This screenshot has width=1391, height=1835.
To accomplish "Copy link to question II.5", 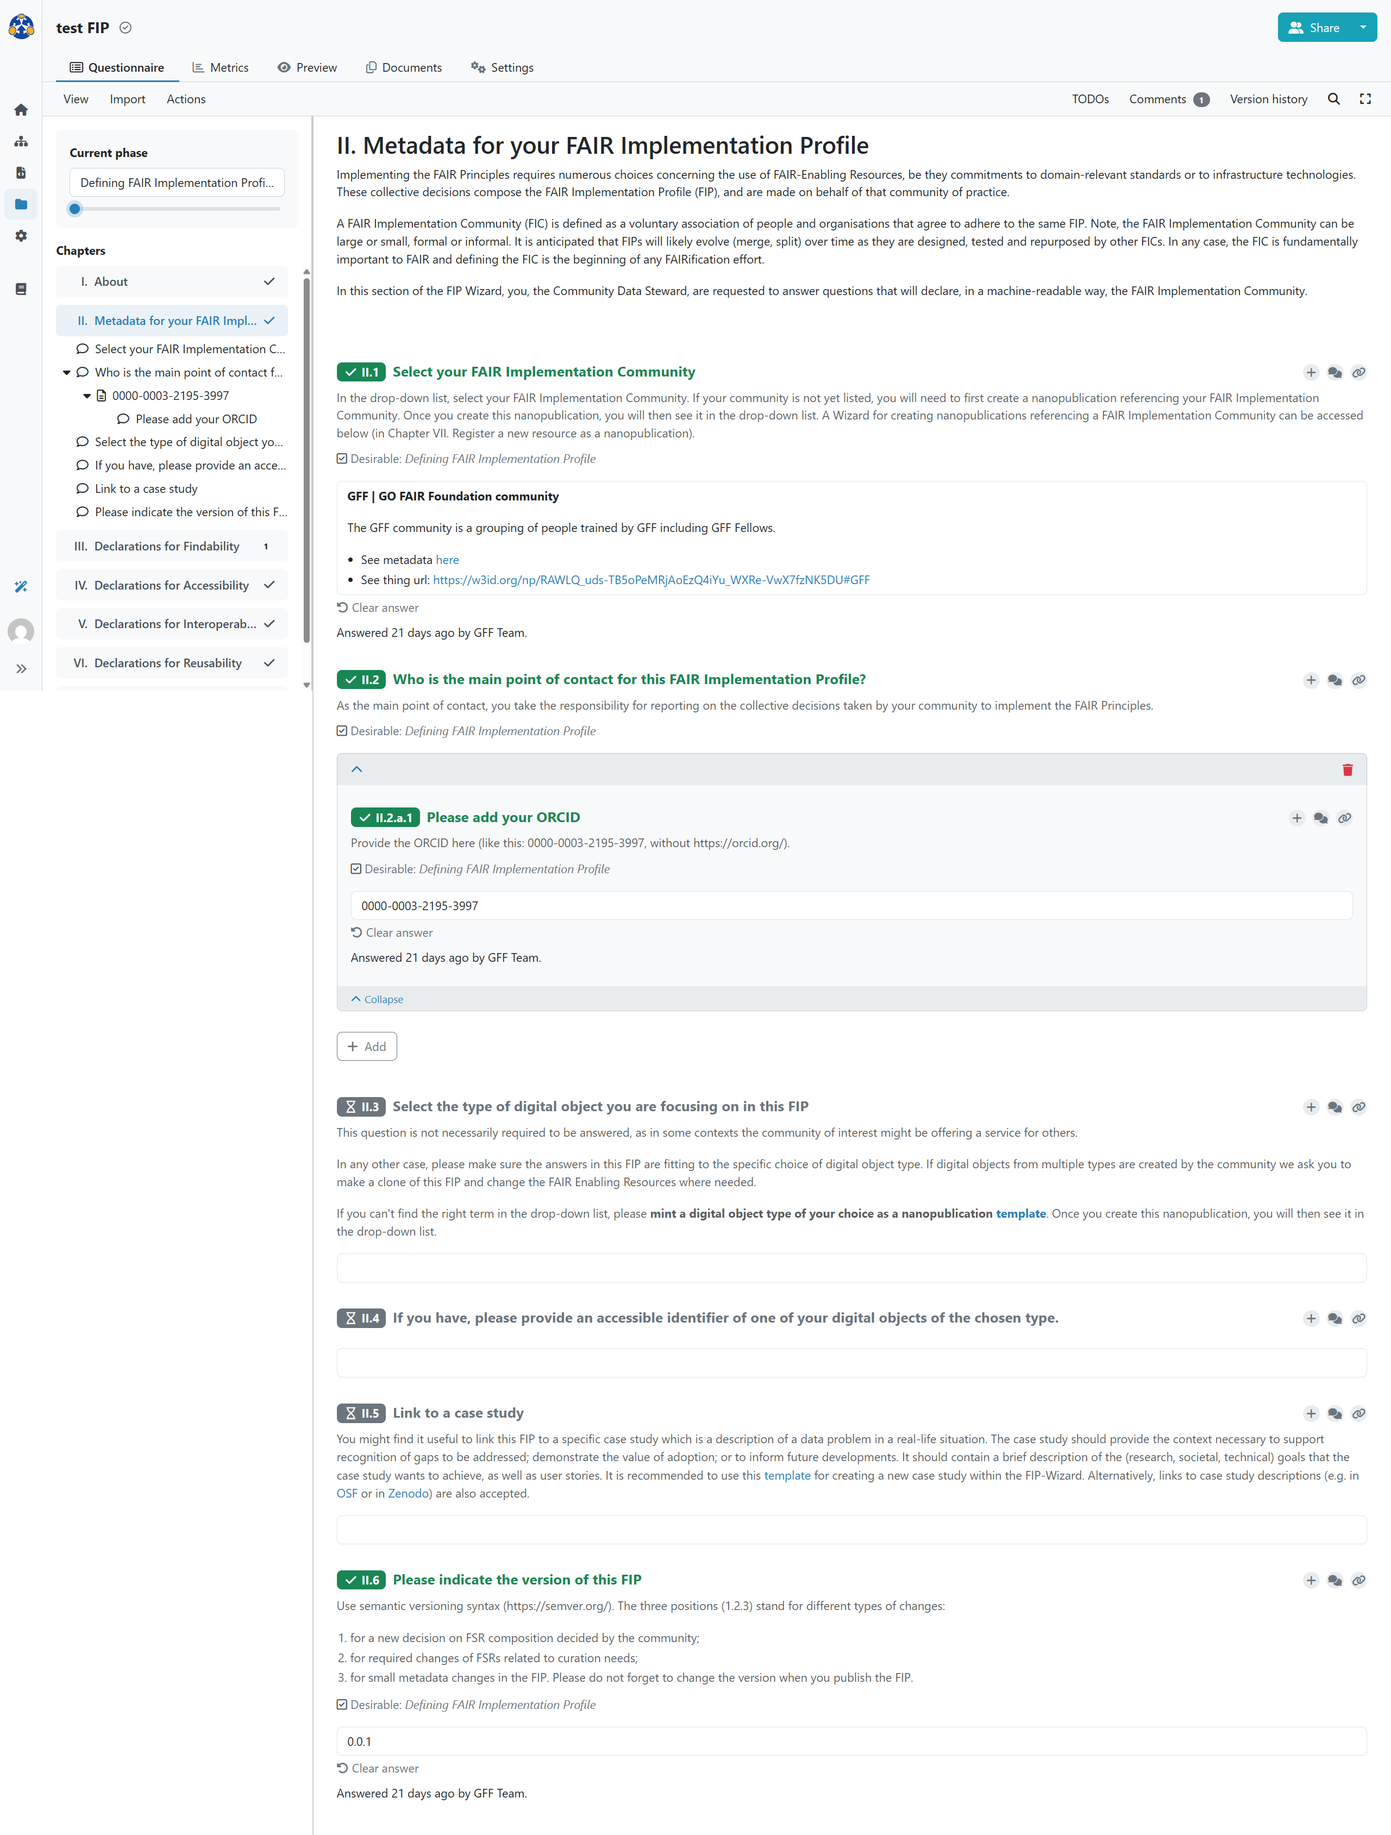I will tap(1358, 1413).
